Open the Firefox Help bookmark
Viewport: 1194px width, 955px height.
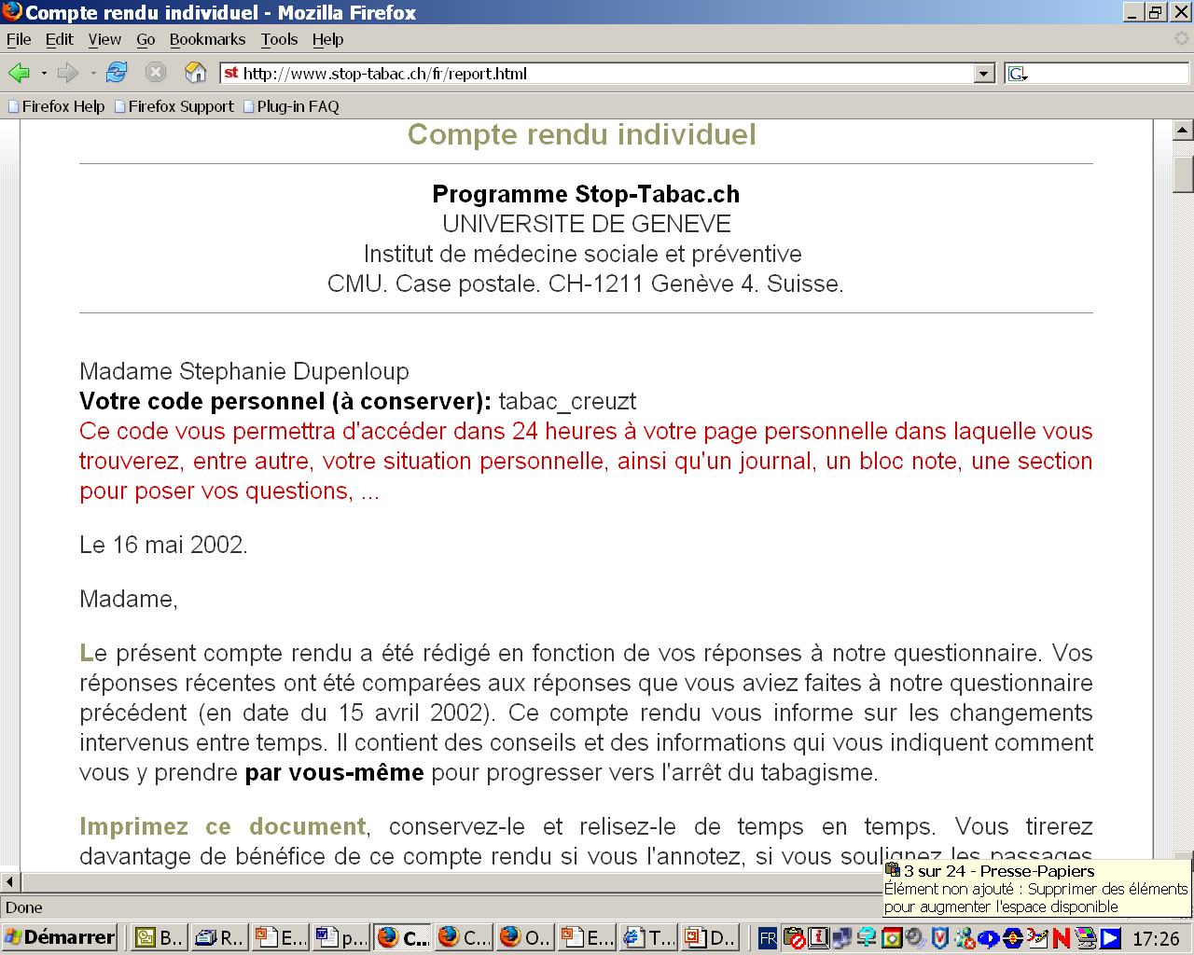(56, 106)
